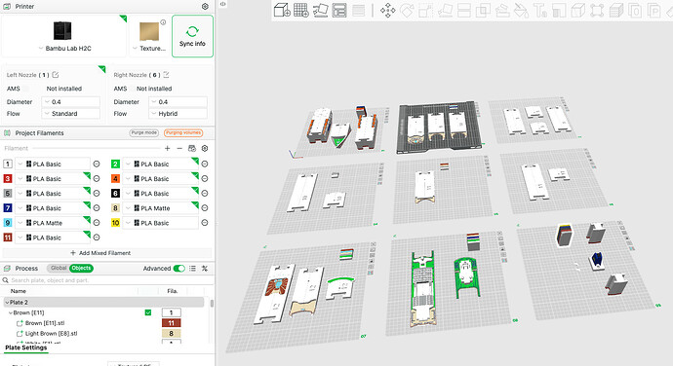Click filament cell 11 for Brown [E11].stl
Screen dimensions: 673x366
[171, 323]
